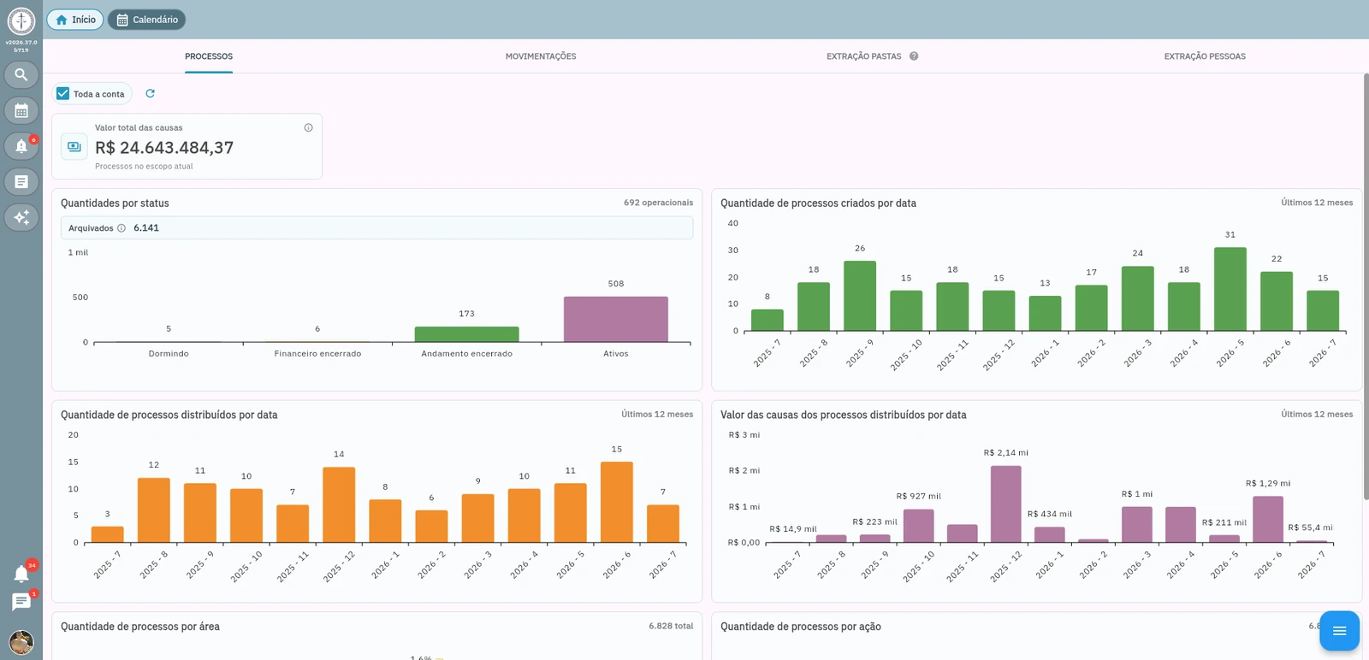
Task: Open the calendar icon in left sidebar
Action: pos(21,111)
